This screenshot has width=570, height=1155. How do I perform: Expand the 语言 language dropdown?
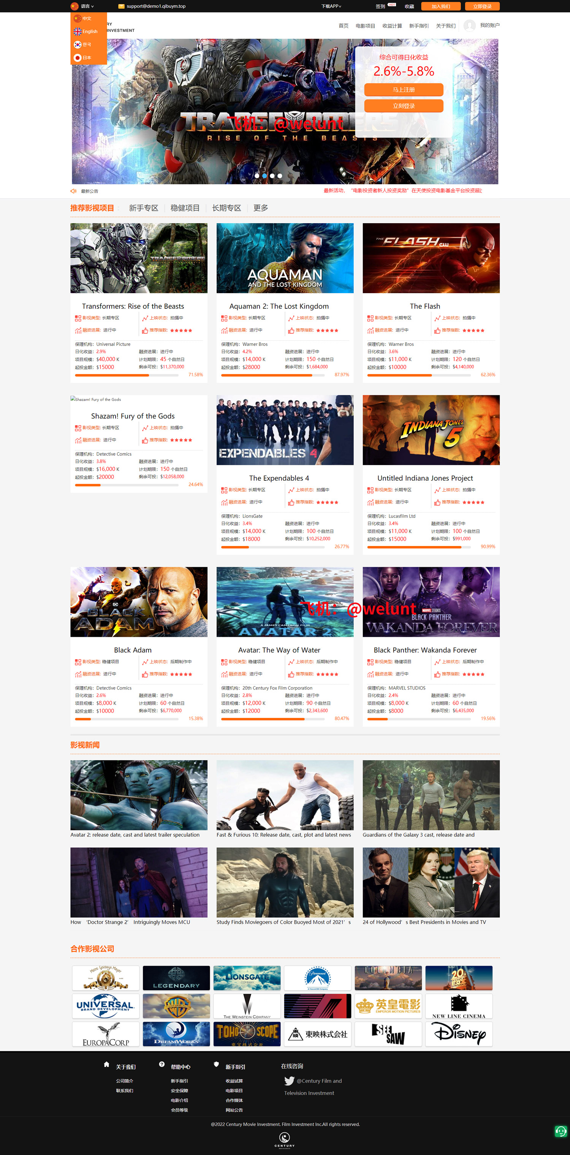pyautogui.click(x=82, y=6)
